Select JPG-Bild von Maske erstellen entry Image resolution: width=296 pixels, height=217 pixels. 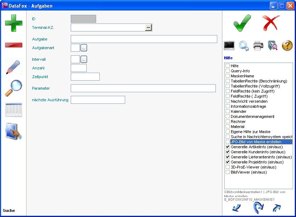click(256, 142)
